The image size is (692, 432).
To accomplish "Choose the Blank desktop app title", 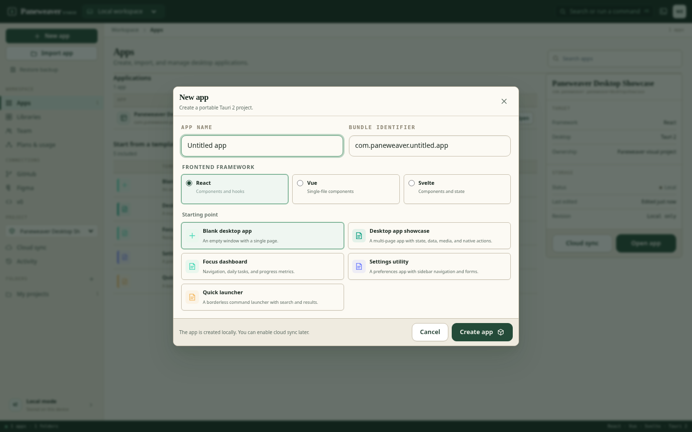I will coord(227,231).
